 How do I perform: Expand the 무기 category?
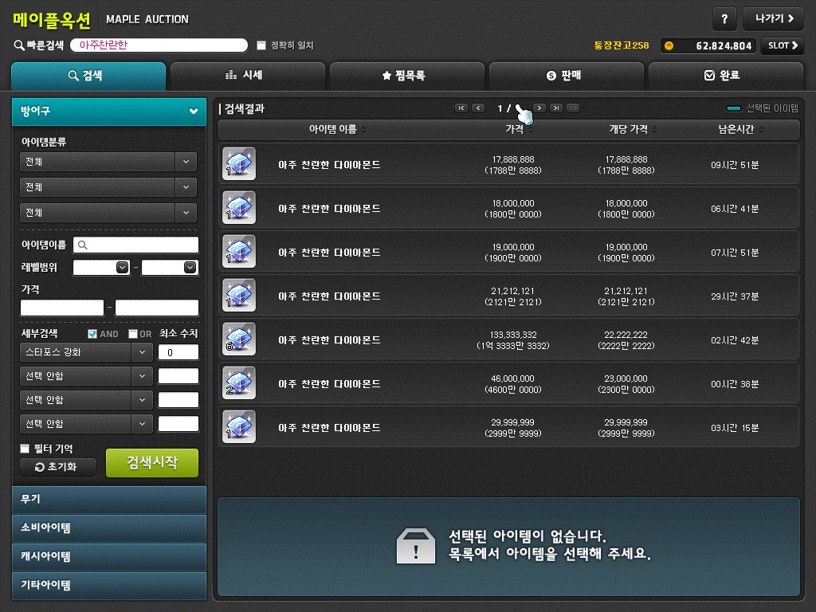[x=108, y=500]
